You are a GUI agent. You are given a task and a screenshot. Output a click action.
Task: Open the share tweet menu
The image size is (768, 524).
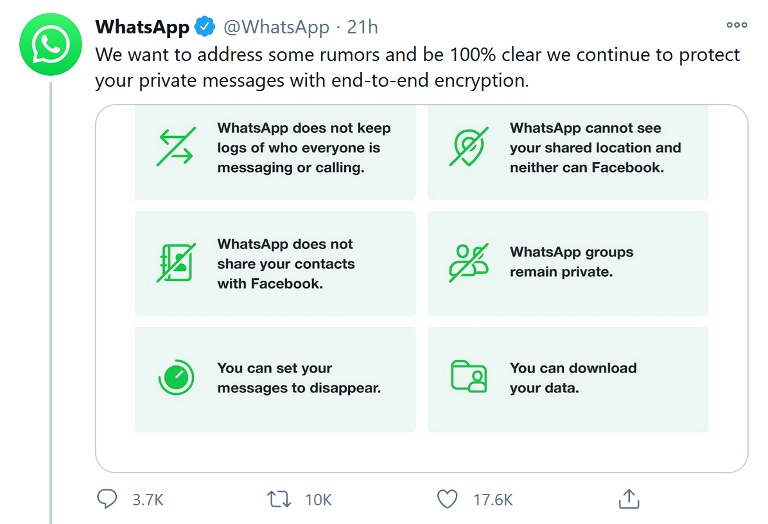629,499
